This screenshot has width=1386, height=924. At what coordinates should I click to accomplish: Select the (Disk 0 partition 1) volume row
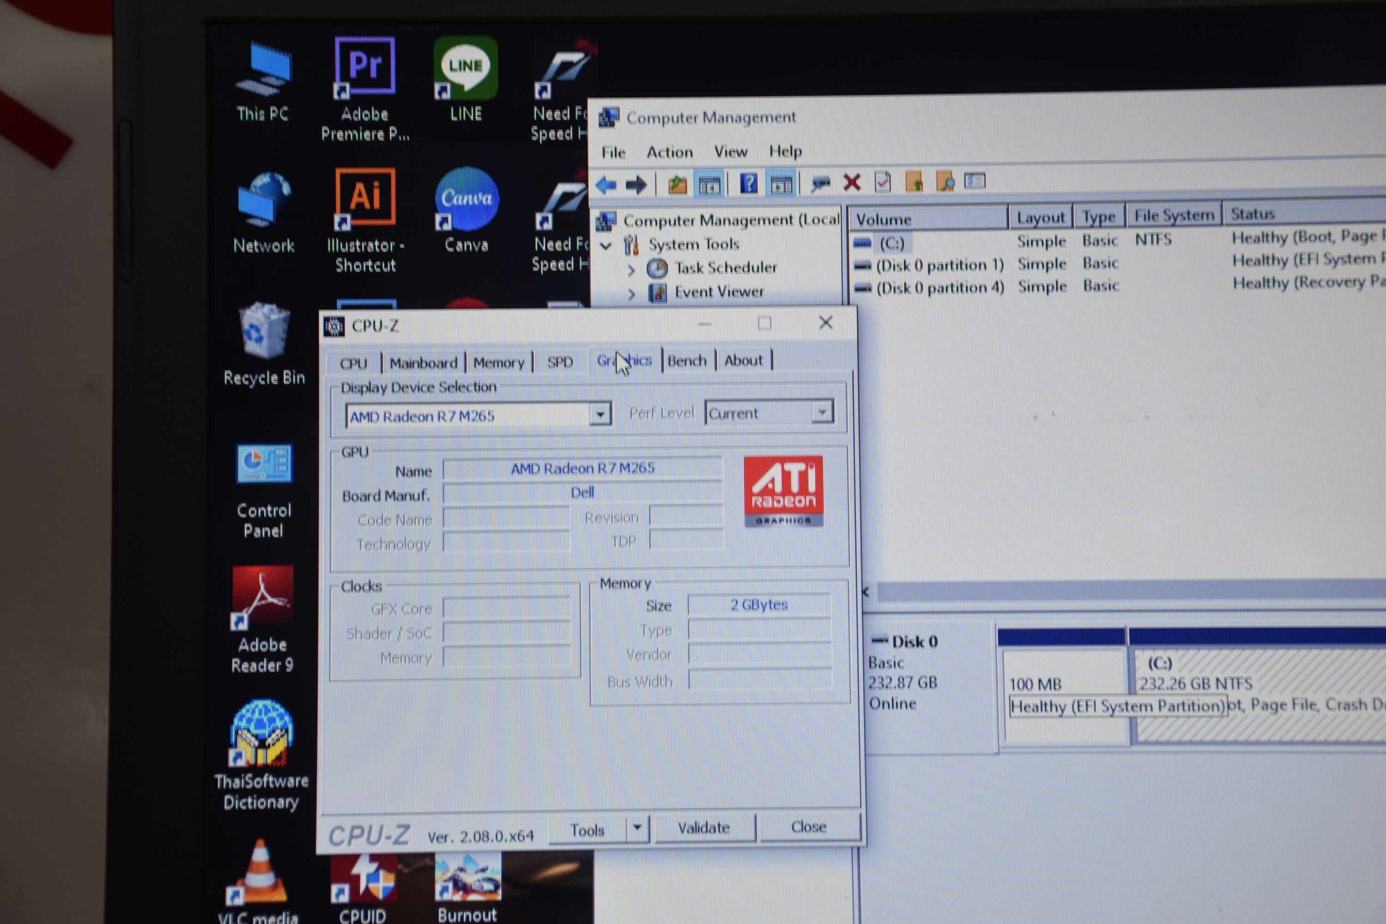pyautogui.click(x=1120, y=263)
